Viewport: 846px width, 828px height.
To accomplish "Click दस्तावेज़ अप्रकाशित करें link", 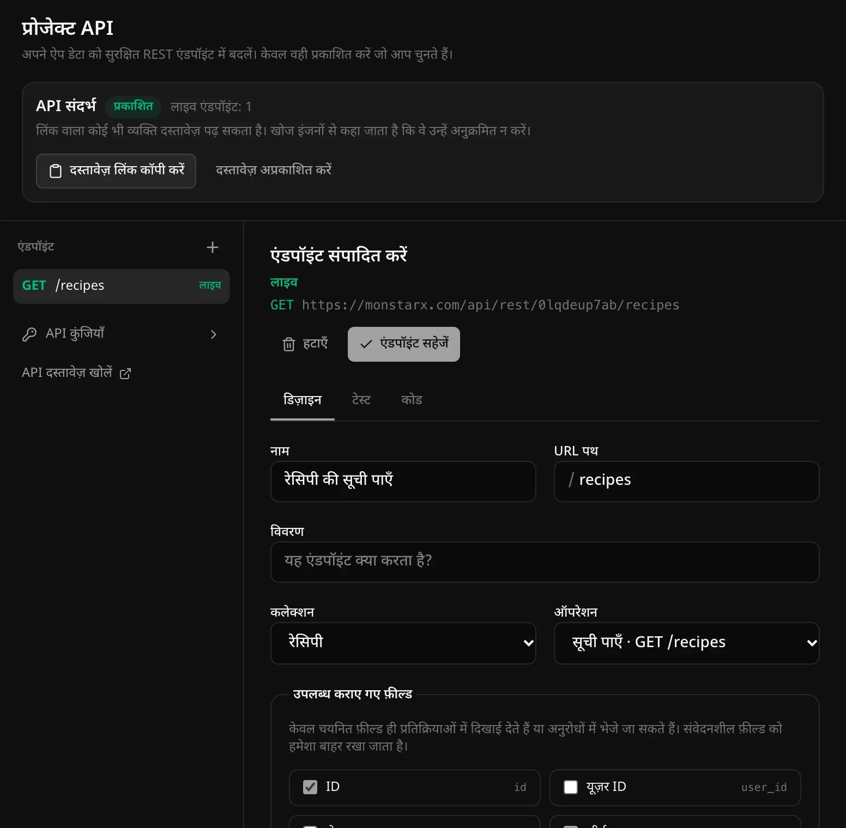I will tap(274, 170).
